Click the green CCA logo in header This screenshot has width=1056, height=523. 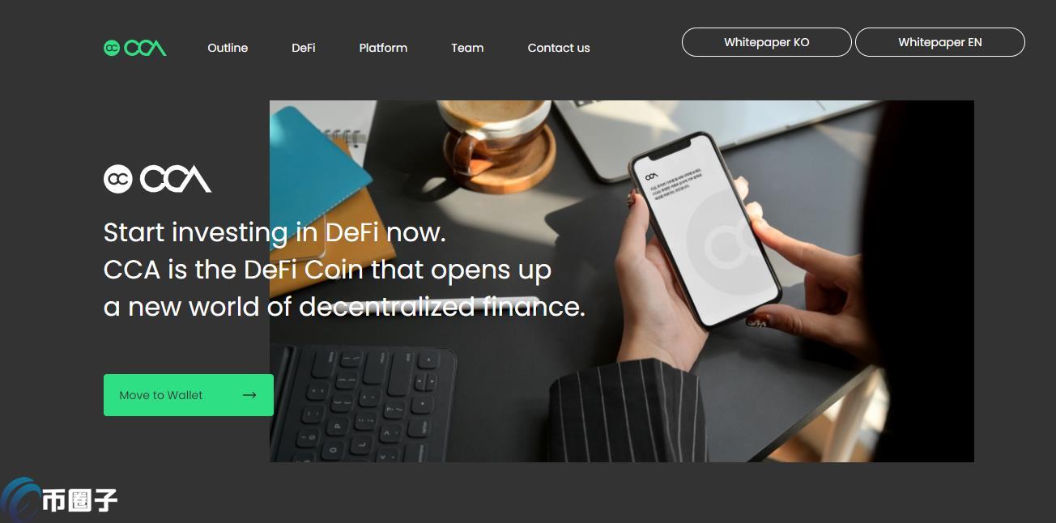[135, 48]
